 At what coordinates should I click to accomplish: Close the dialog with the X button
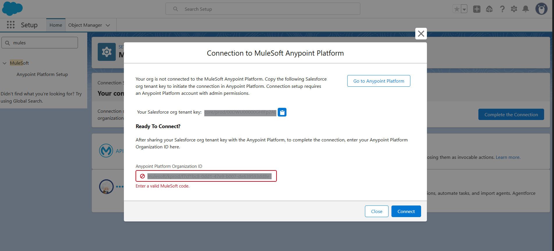421,34
